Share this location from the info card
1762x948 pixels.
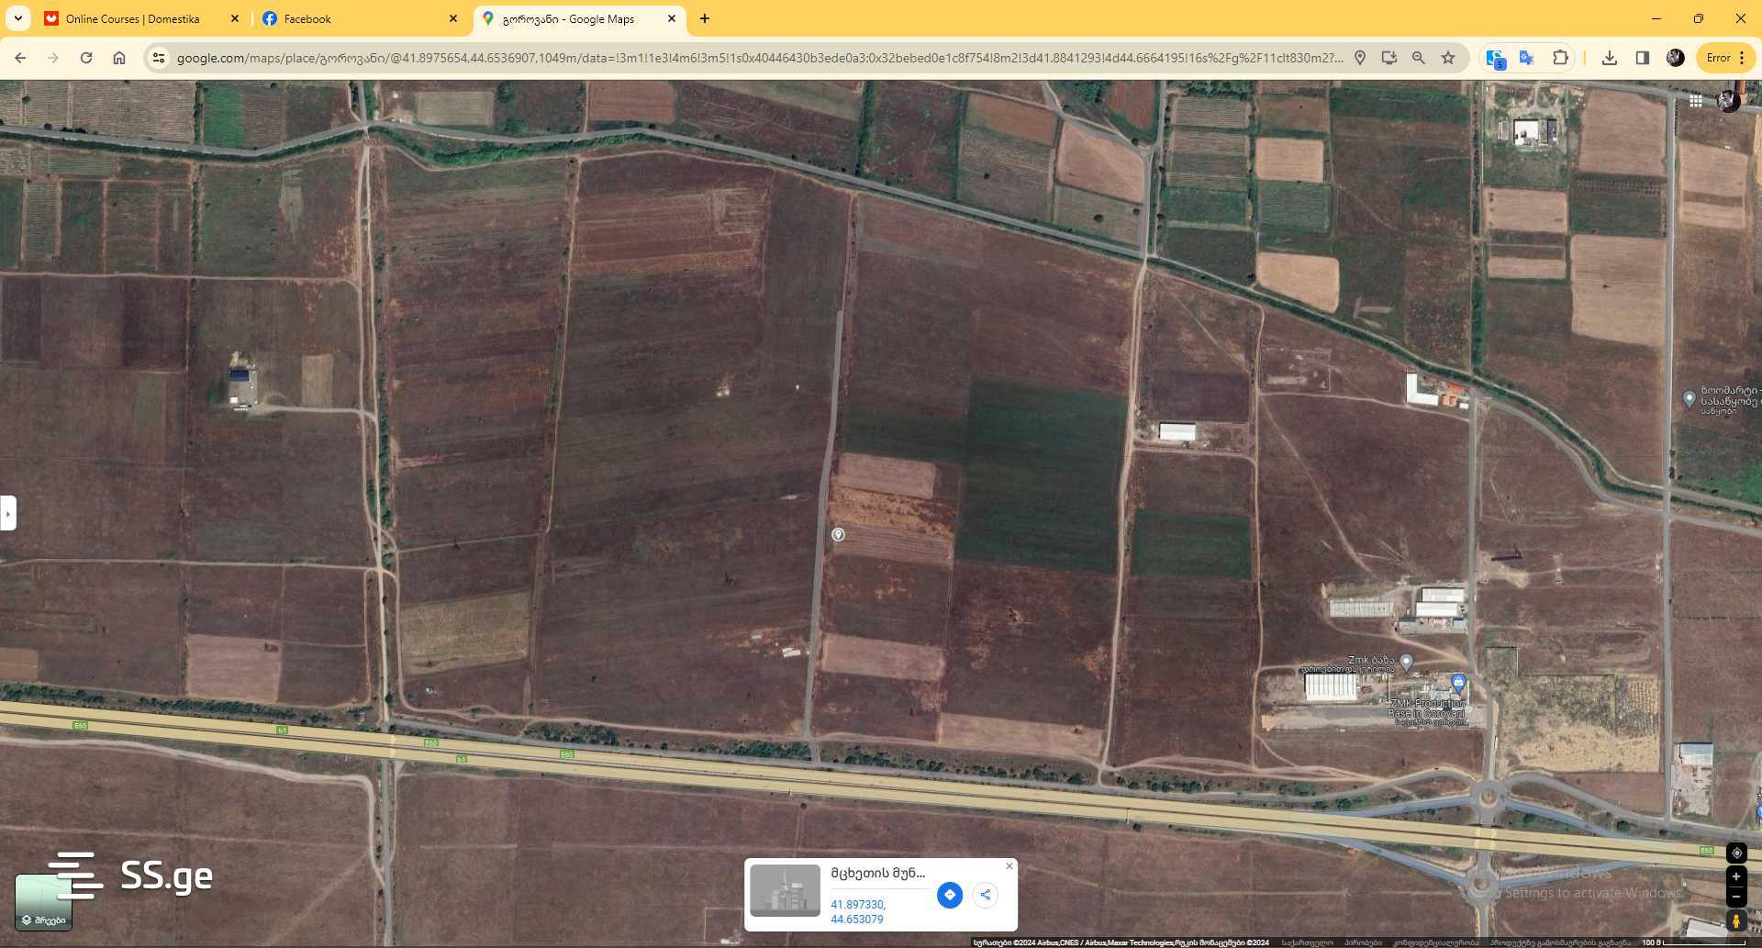pyautogui.click(x=985, y=895)
